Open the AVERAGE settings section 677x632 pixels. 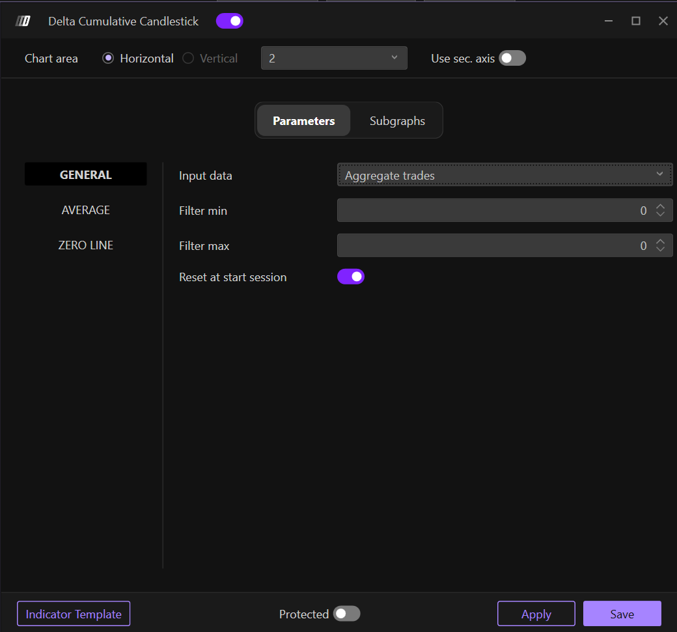[85, 210]
